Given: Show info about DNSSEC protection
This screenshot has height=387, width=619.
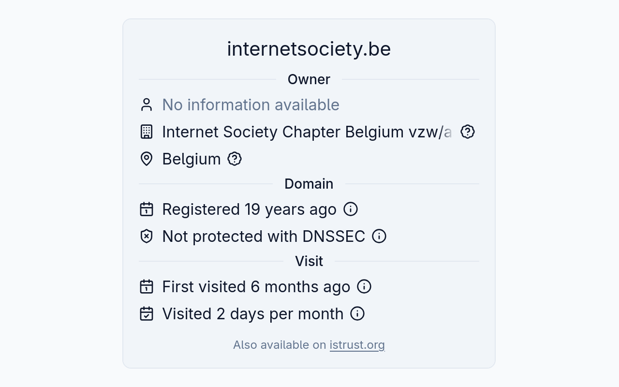Looking at the screenshot, I should (379, 236).
